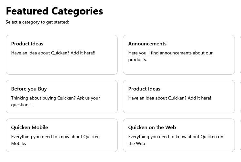Click the Quicken on the Web description text

176,140
